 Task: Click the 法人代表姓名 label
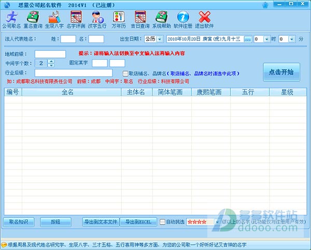point(21,39)
